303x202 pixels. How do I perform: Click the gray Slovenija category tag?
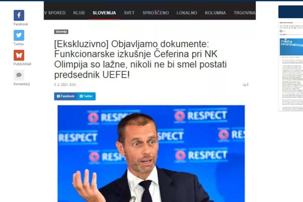[x=61, y=32]
